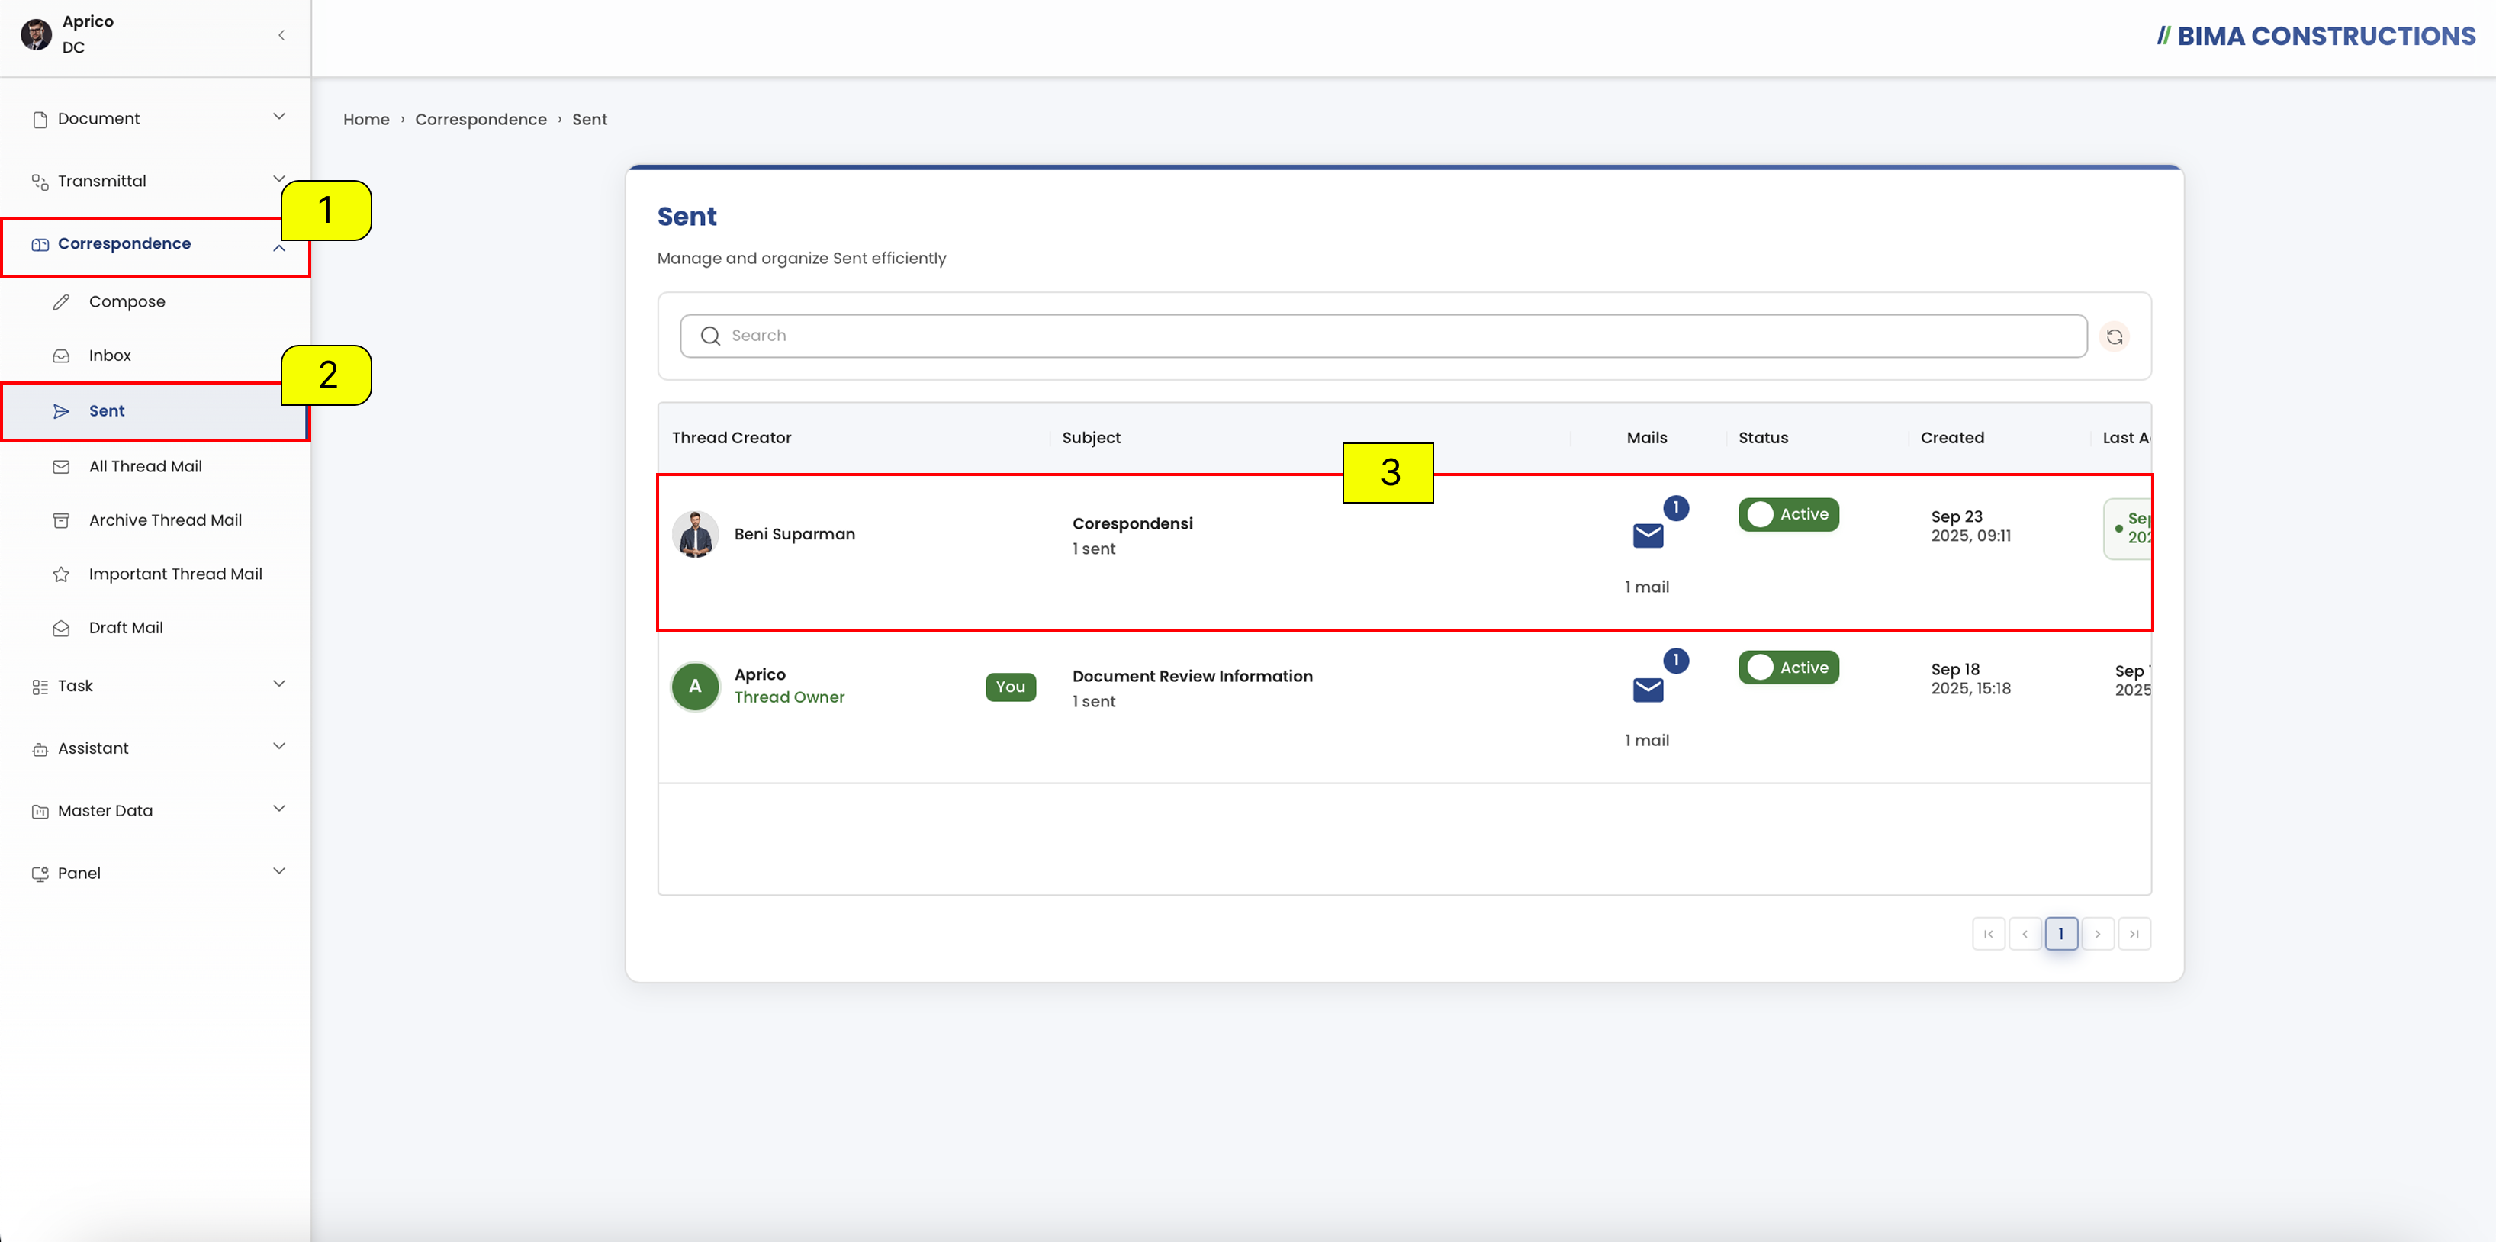Click the All Thread Mail envelope icon
This screenshot has height=1242, width=2496.
[61, 467]
